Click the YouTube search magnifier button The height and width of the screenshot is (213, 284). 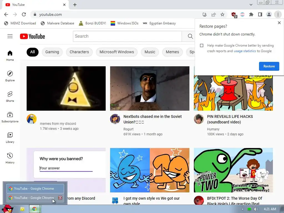coord(190,36)
